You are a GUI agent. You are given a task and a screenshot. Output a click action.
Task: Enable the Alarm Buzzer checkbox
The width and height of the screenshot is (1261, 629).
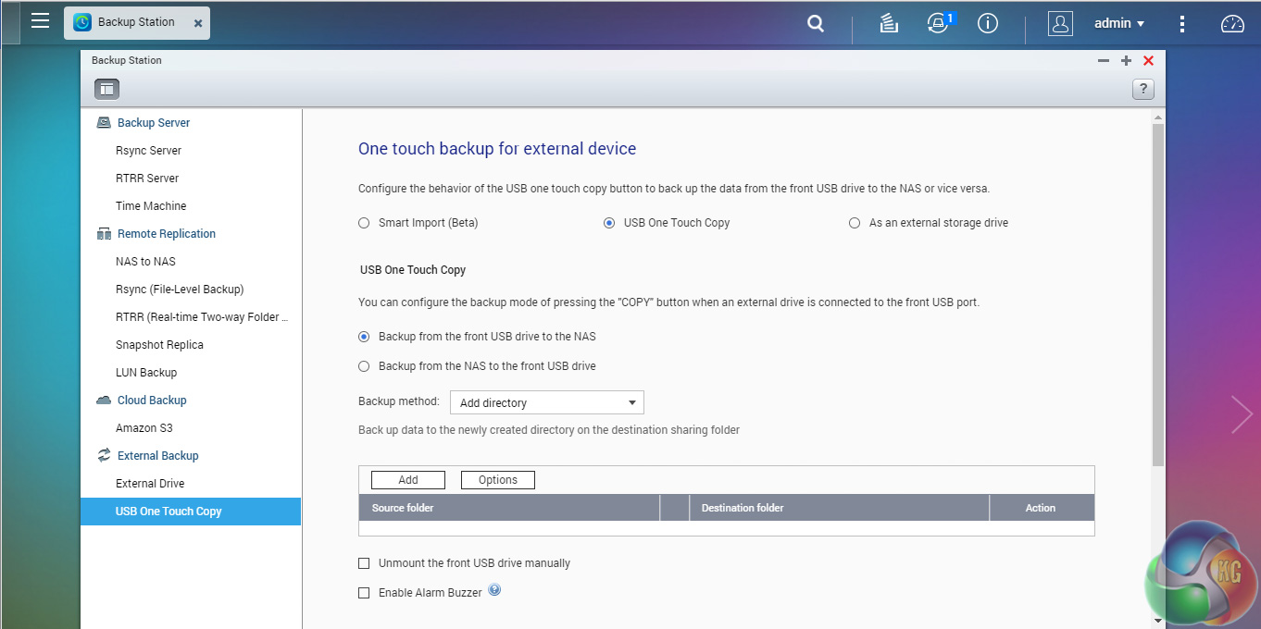pos(364,593)
